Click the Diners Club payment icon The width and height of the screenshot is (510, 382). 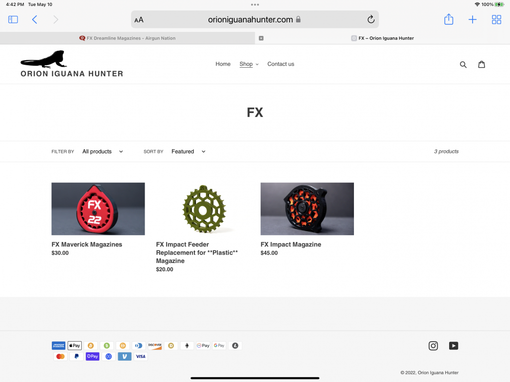point(139,346)
